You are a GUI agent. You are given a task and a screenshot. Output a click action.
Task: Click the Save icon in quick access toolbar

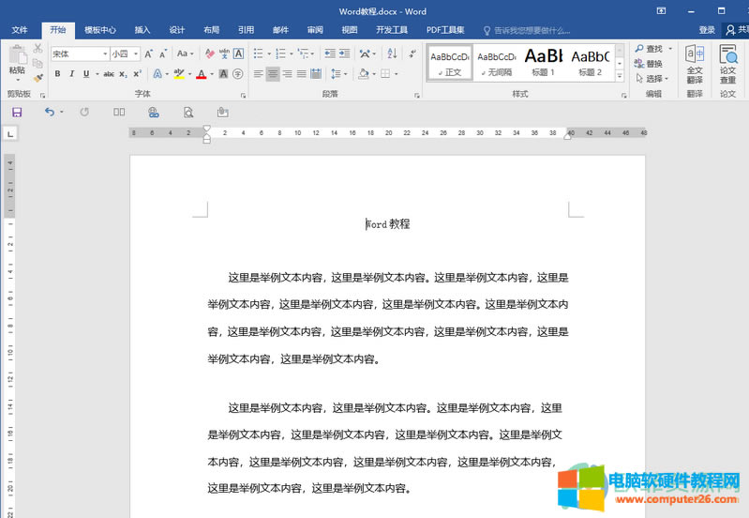[17, 112]
